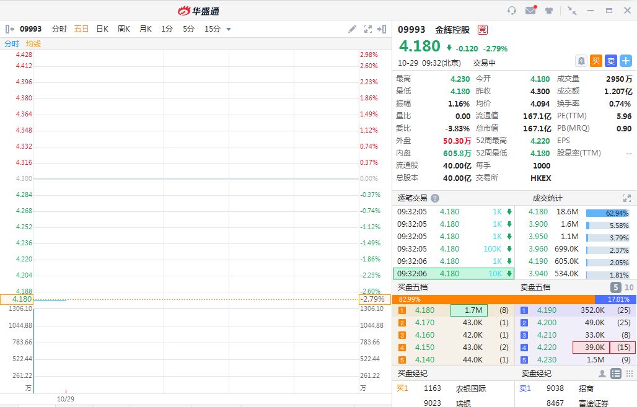The height and width of the screenshot is (407, 637).
Task: Switch to 日K chart tab
Action: [x=102, y=29]
